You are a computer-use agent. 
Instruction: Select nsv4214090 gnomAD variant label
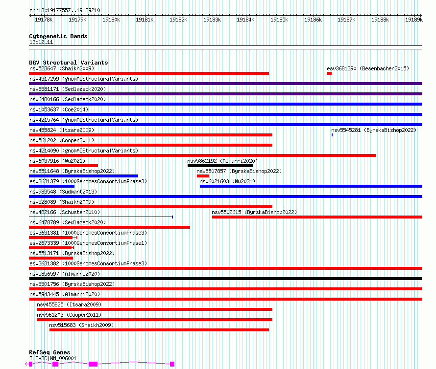click(84, 151)
